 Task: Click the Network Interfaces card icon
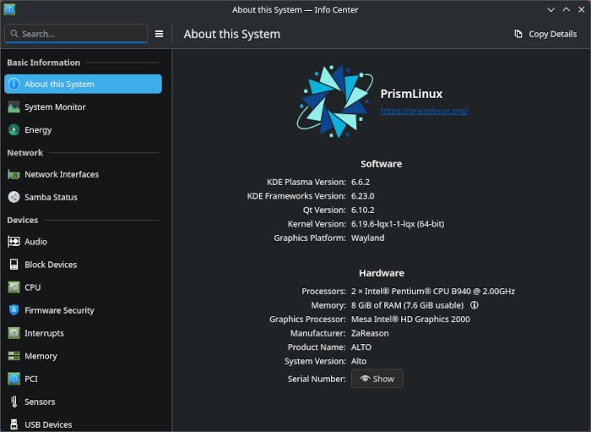click(14, 174)
